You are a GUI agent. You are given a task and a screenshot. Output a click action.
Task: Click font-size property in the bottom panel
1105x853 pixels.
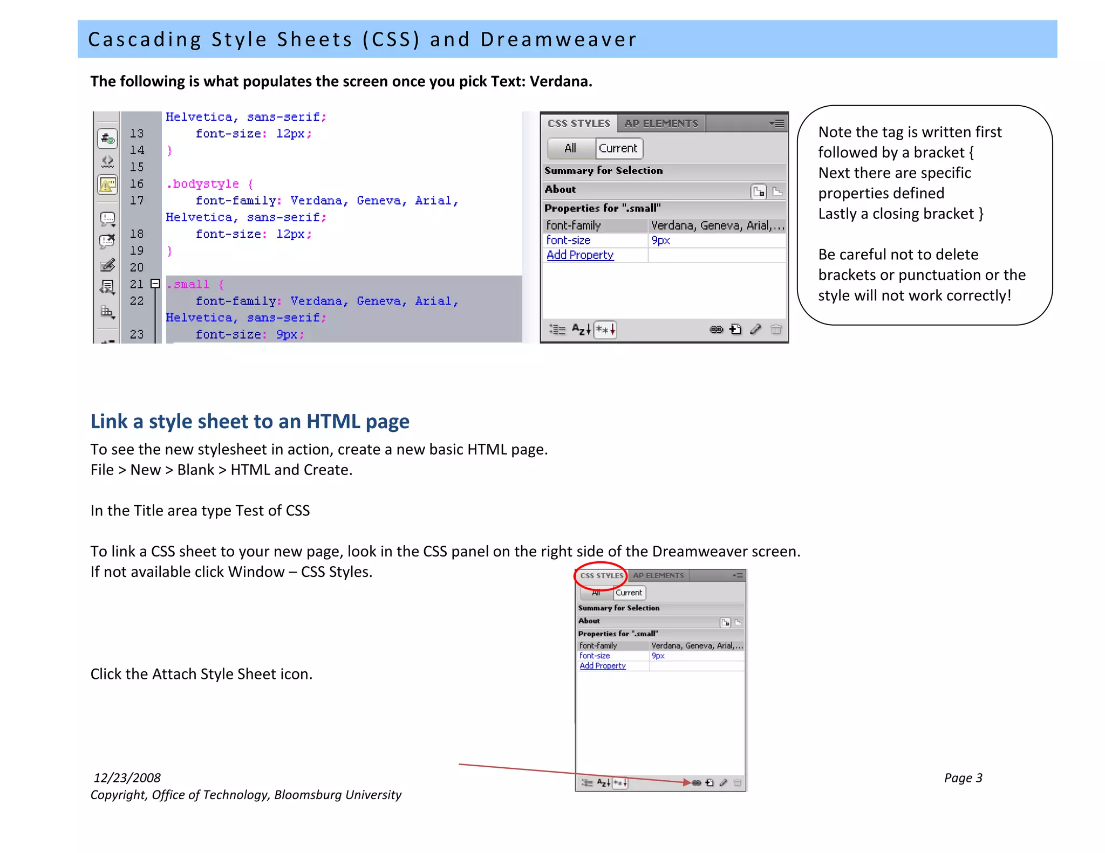coord(595,656)
